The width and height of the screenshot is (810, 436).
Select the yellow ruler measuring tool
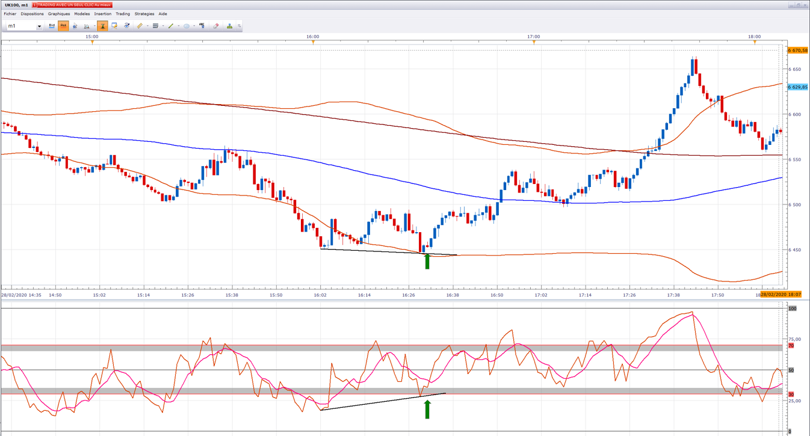140,26
